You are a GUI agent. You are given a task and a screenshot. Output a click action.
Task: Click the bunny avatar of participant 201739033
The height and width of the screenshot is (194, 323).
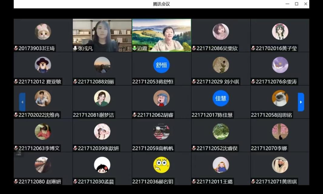point(43,32)
